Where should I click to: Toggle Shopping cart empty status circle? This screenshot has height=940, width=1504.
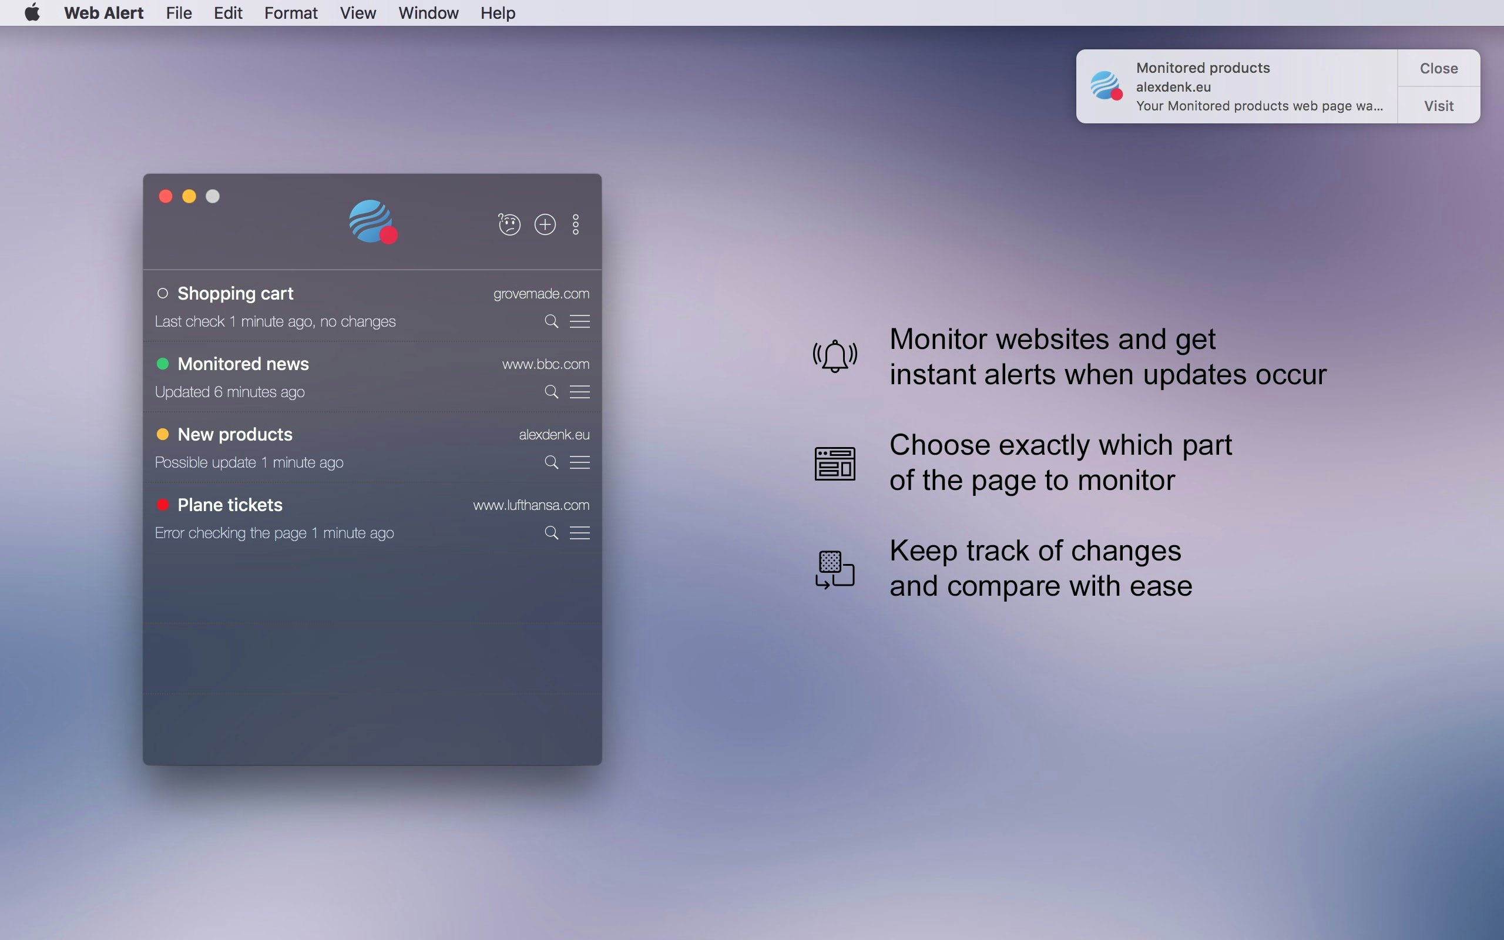[x=163, y=293]
